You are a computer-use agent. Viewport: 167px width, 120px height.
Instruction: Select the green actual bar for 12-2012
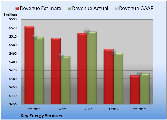click(x=145, y=89)
